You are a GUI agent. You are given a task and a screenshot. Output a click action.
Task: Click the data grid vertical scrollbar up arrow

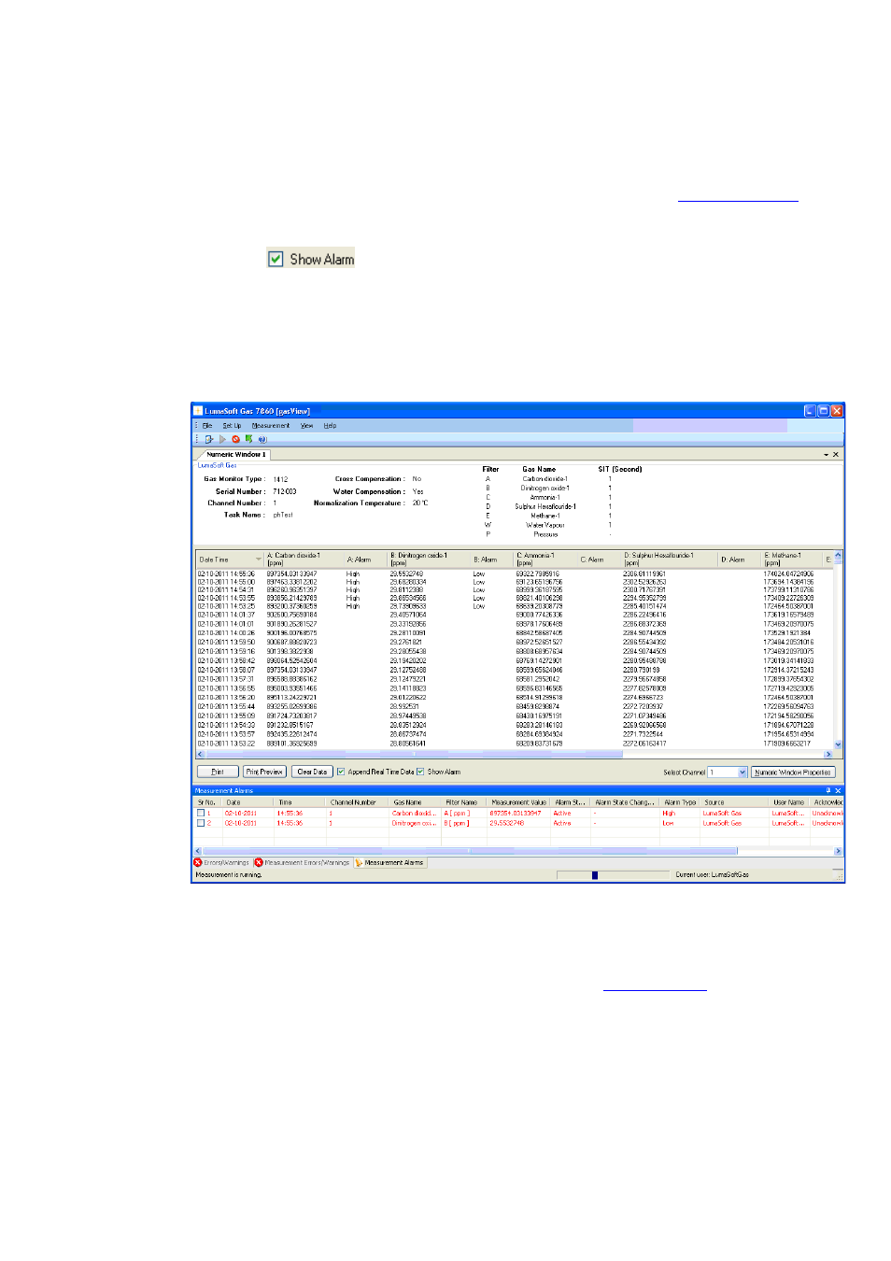click(838, 555)
